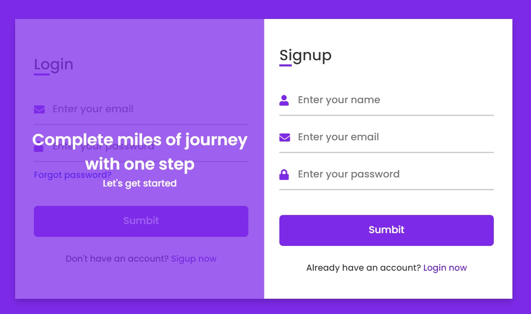Focus the 'Enter your name' field
The image size is (531, 314).
386,100
